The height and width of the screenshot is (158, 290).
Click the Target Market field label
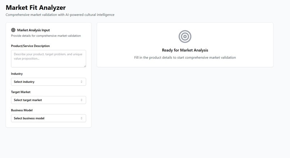pyautogui.click(x=21, y=92)
